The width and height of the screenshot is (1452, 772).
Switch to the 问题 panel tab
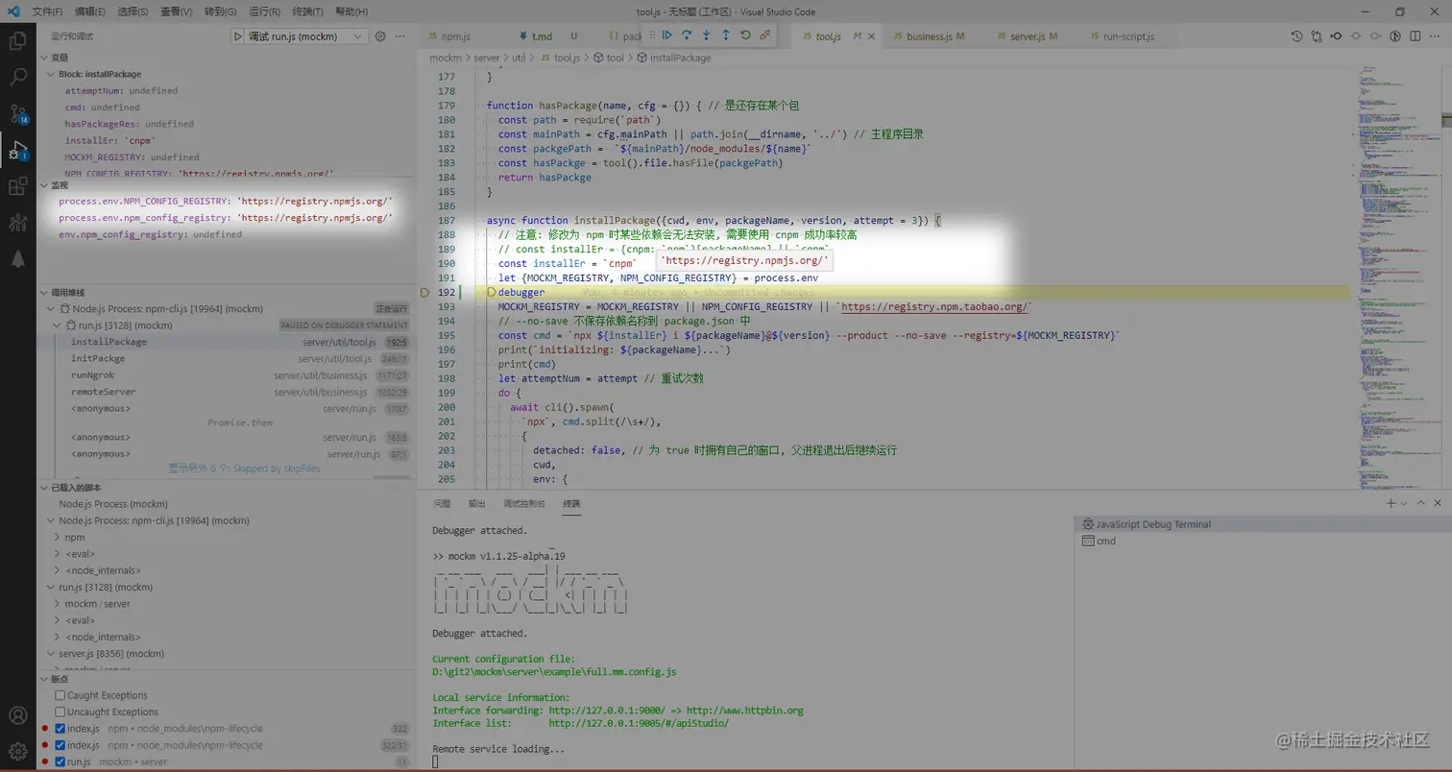(442, 503)
